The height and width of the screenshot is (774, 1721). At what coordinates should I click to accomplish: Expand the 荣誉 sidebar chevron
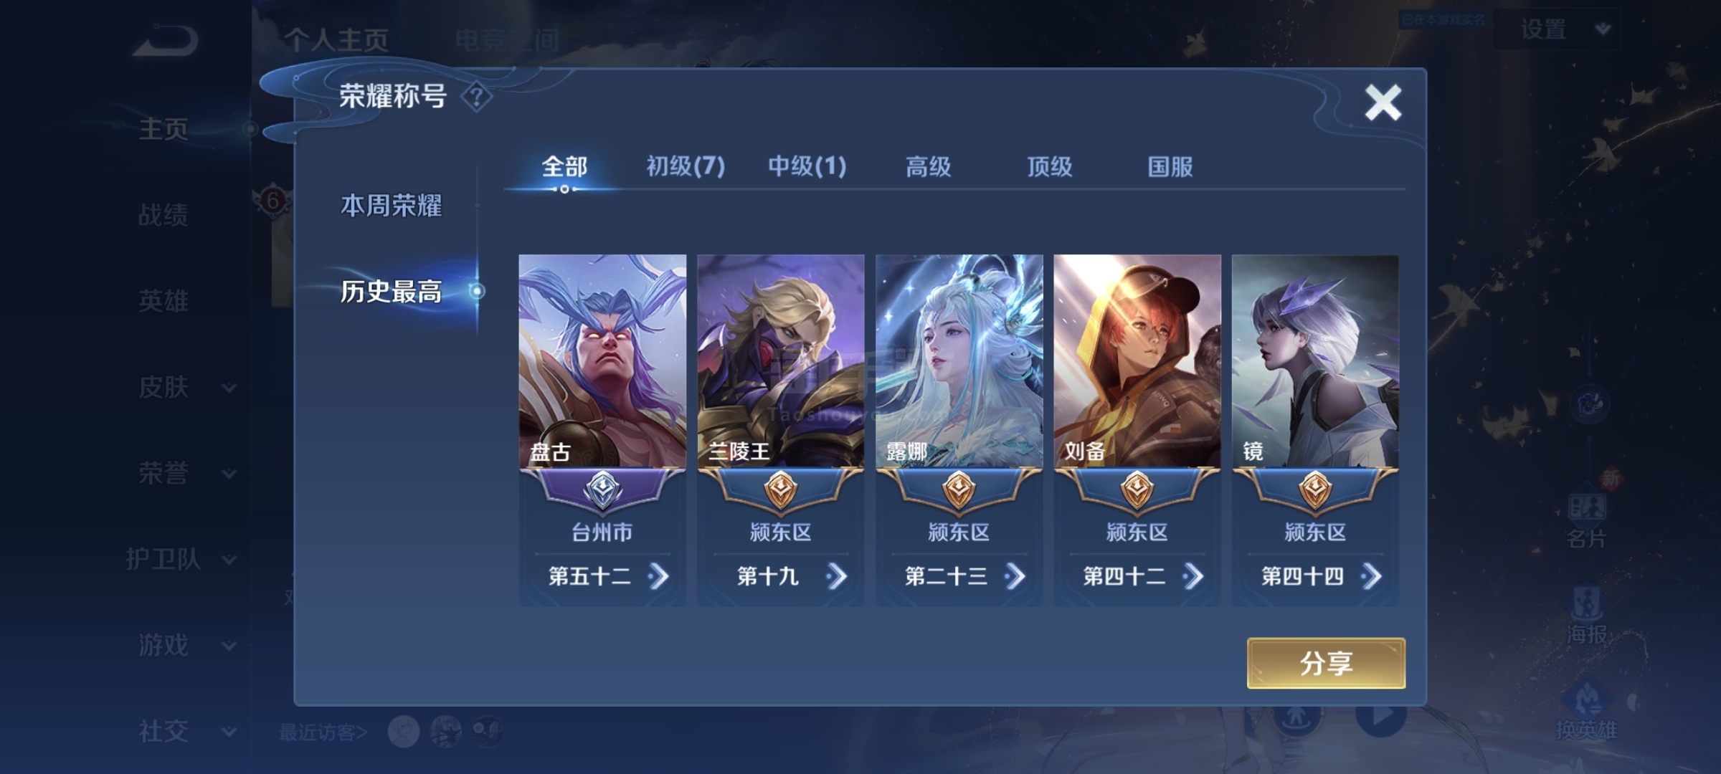(229, 474)
